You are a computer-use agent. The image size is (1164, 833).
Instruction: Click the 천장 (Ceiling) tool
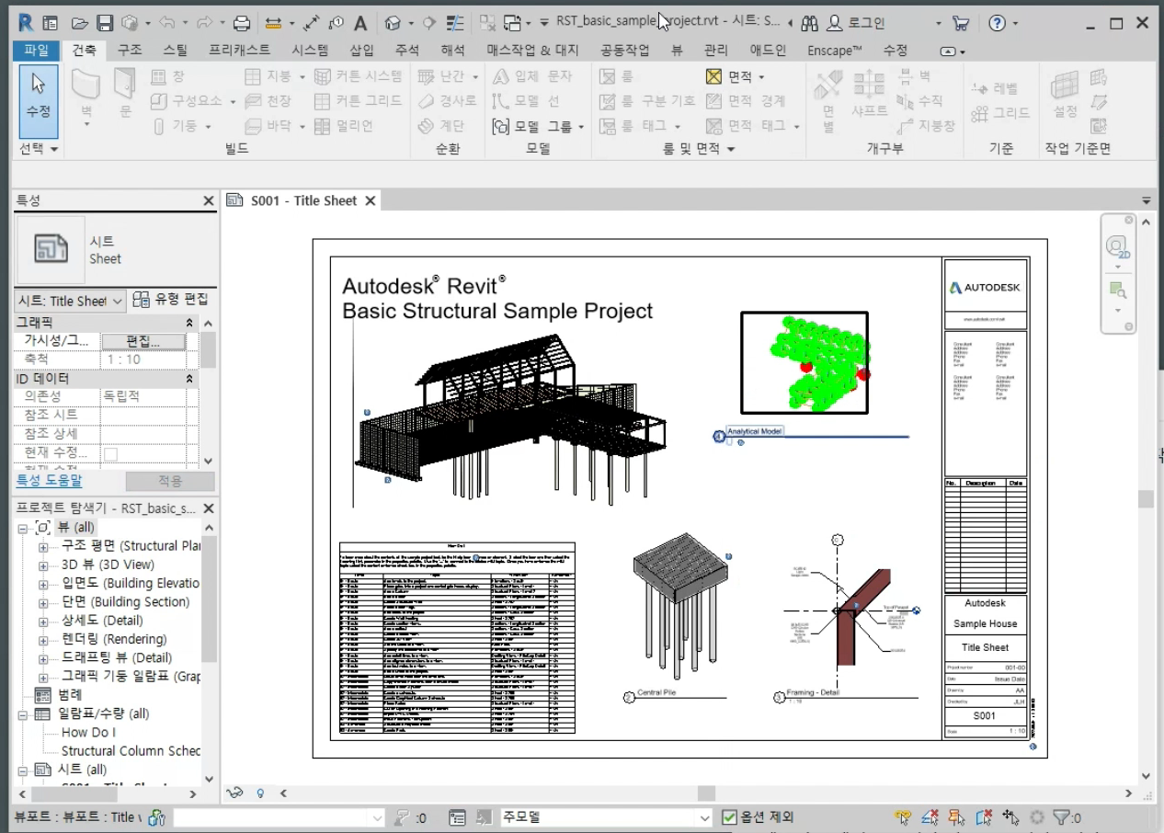(268, 101)
